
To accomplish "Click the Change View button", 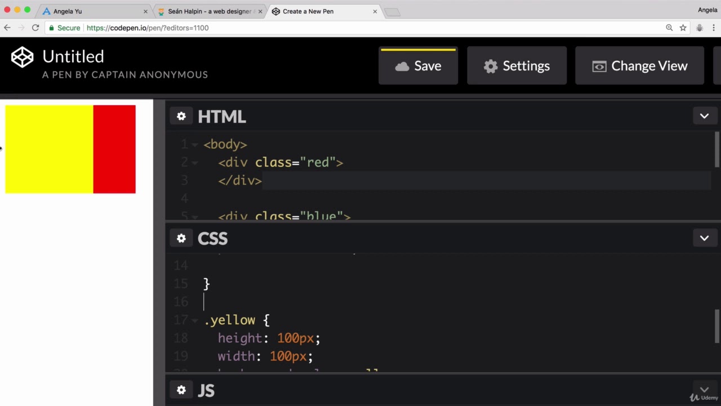I will [639, 66].
